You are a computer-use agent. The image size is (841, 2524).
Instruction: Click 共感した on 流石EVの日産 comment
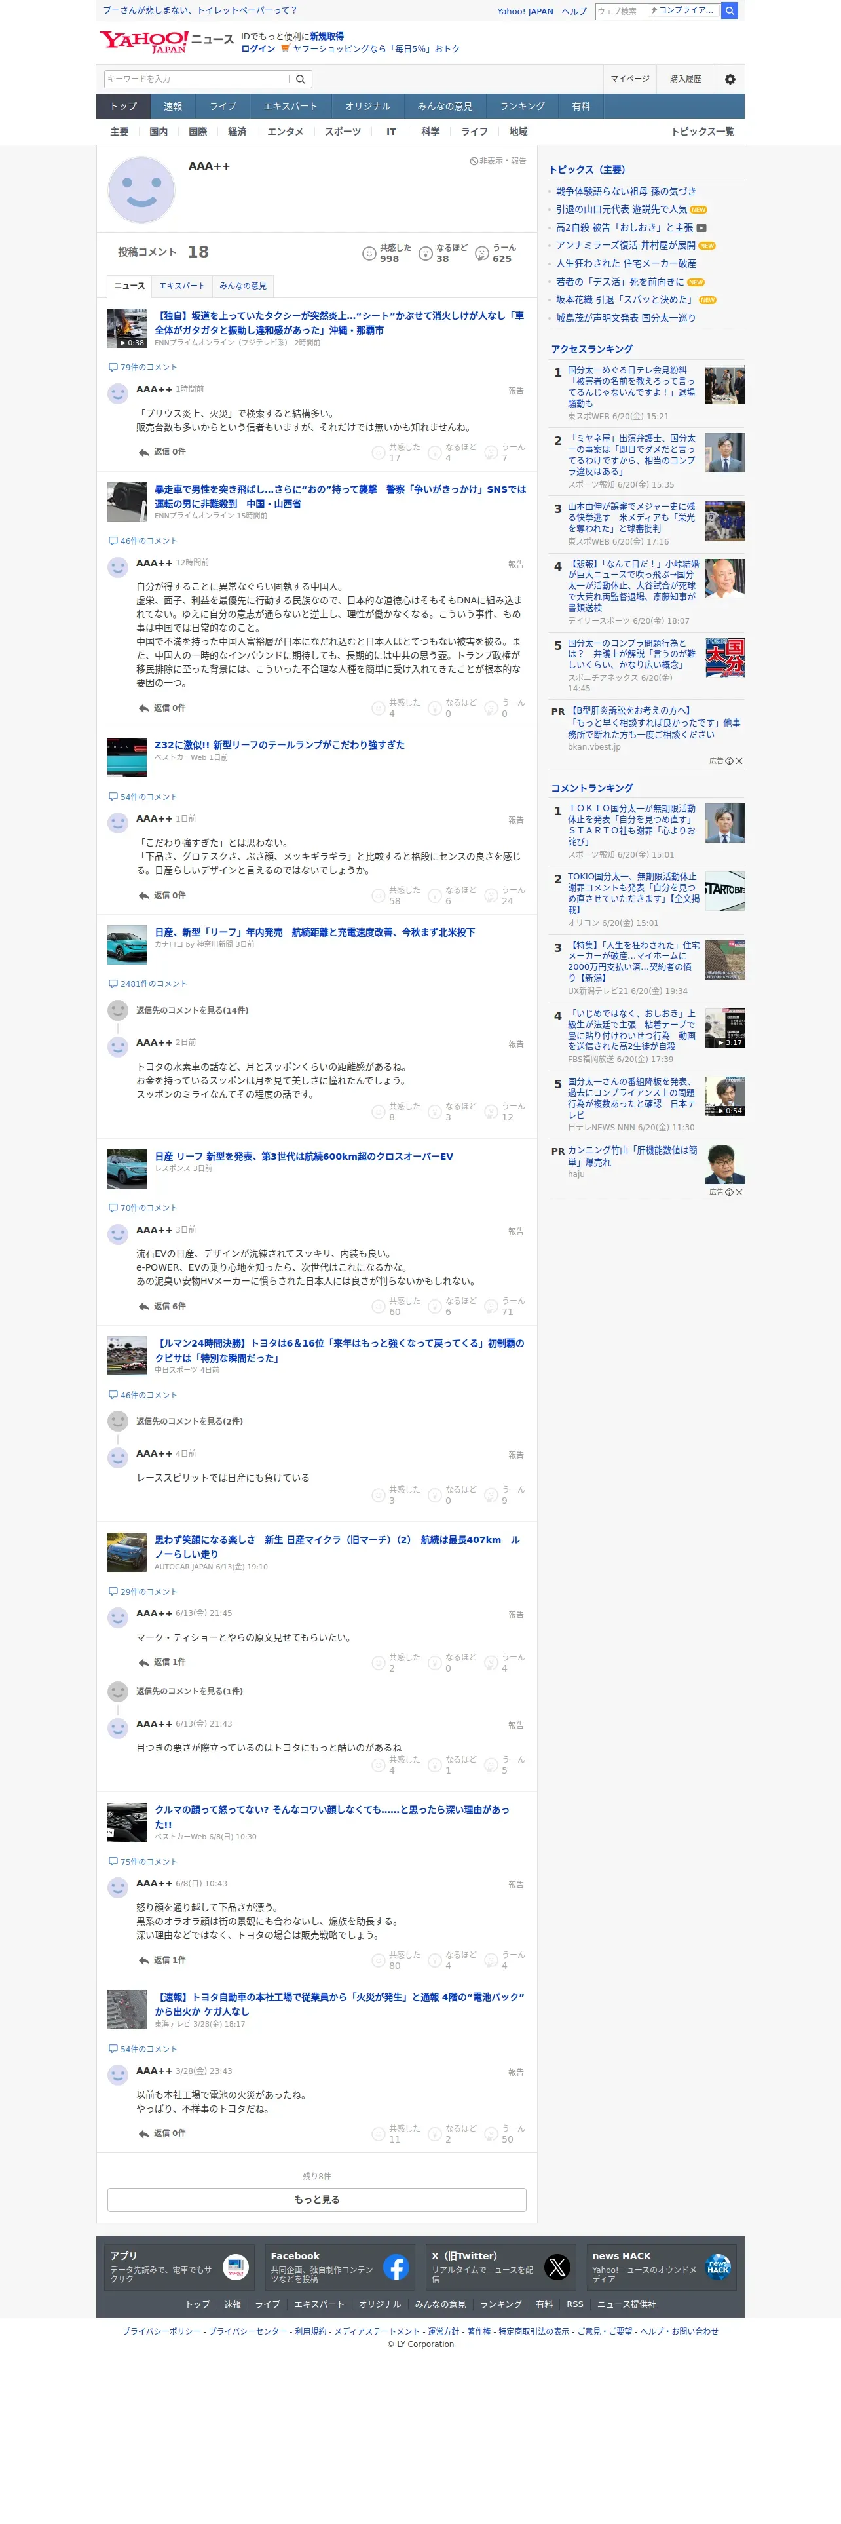(x=379, y=1306)
